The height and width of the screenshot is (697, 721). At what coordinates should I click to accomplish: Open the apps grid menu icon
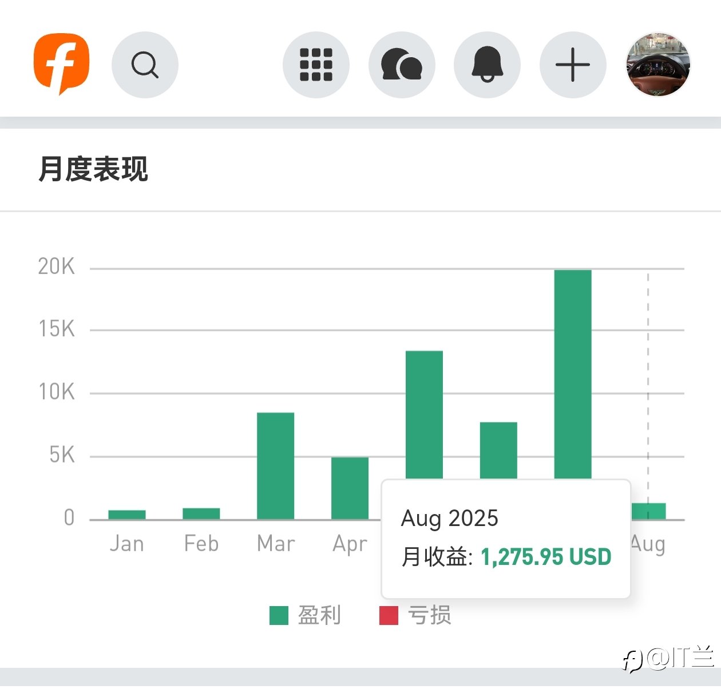[316, 65]
